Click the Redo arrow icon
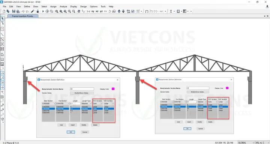 pyautogui.click(x=27, y=11)
